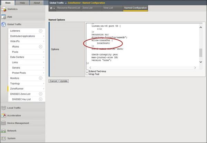Screen dimensions: 207x143
Task: Select the Named Configuration tab
Action: point(136,8)
